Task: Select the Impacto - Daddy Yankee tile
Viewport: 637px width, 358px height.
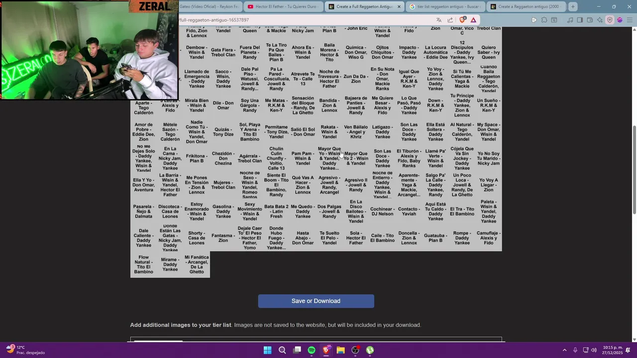Action: point(409,52)
